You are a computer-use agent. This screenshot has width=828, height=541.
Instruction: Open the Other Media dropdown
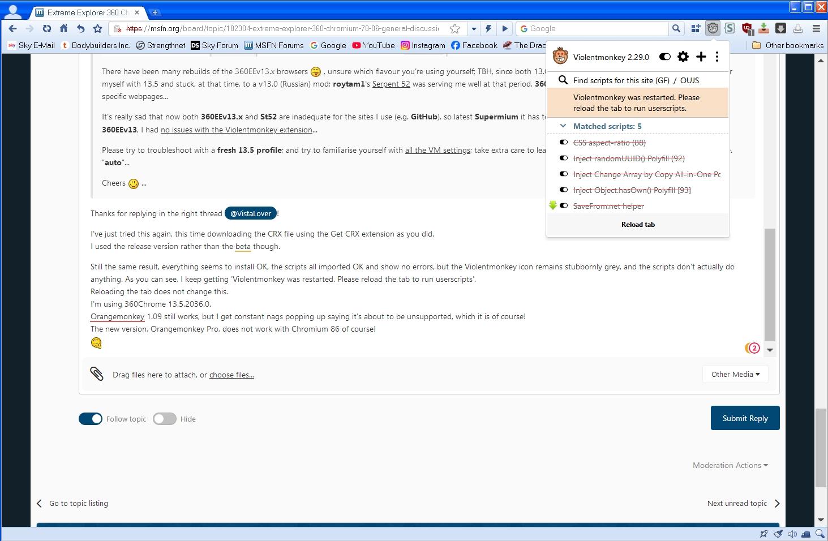(735, 374)
